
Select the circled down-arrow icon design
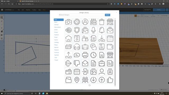pyautogui.click(x=93, y=80)
